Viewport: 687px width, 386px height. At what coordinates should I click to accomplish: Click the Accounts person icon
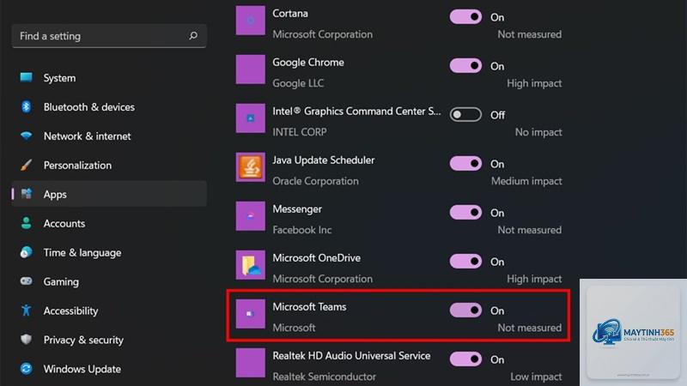tap(27, 223)
